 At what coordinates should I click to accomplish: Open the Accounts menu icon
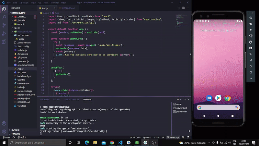pyautogui.click(x=4, y=124)
